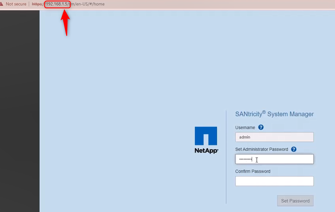
Task: Click the Confirm Password label
Action: coord(253,171)
